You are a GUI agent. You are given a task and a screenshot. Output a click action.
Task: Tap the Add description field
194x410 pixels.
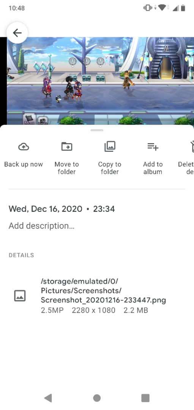tap(42, 226)
